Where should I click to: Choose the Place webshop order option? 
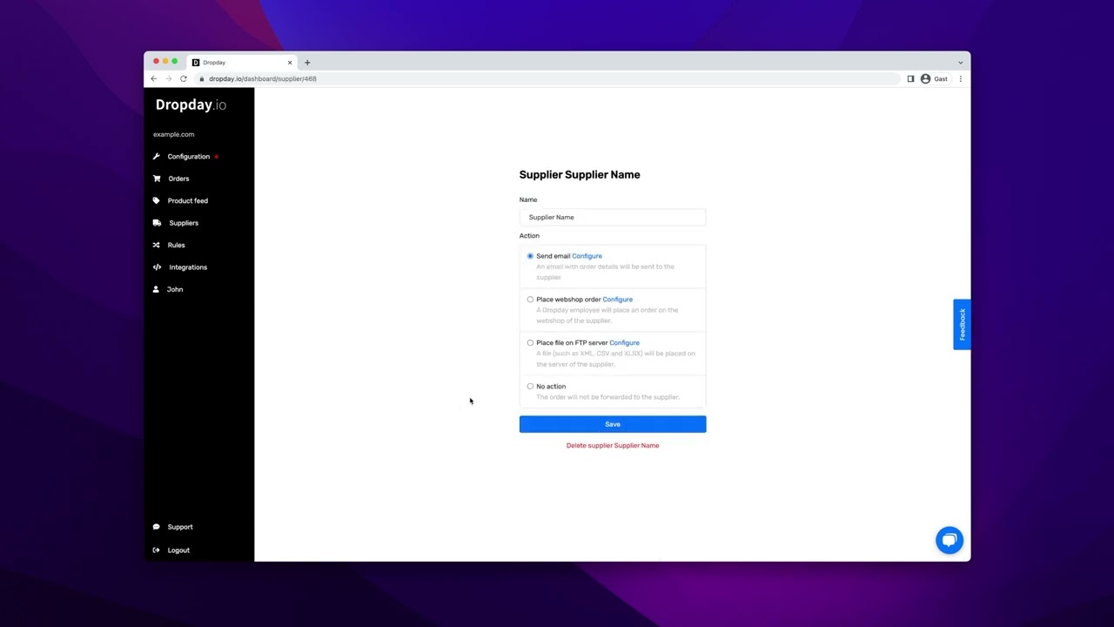pyautogui.click(x=530, y=300)
